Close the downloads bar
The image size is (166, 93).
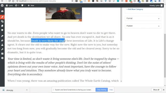pos(164,90)
